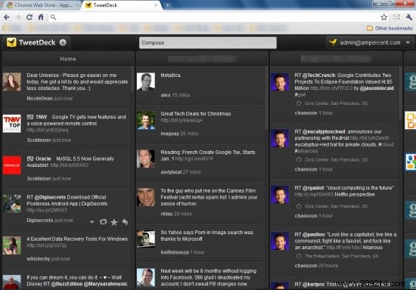Open the @jasonkincaid mention link

pos(377,88)
